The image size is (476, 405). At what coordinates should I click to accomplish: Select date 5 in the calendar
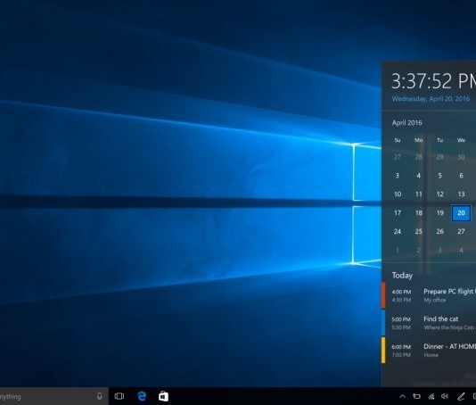[439, 176]
